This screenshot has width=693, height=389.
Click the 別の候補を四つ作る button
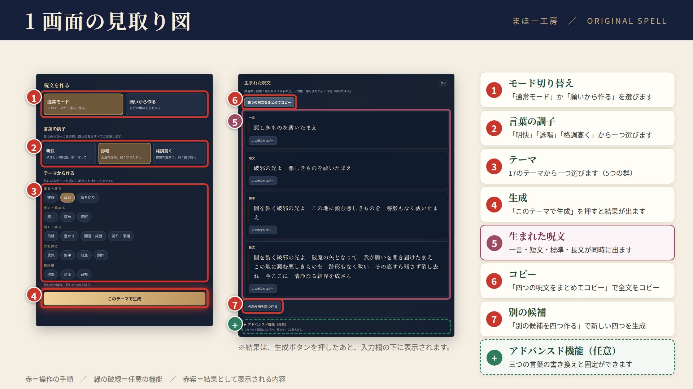(x=262, y=307)
